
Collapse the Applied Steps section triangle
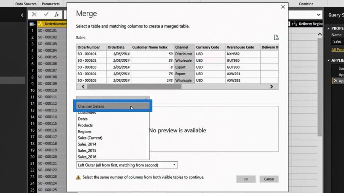(x=329, y=60)
